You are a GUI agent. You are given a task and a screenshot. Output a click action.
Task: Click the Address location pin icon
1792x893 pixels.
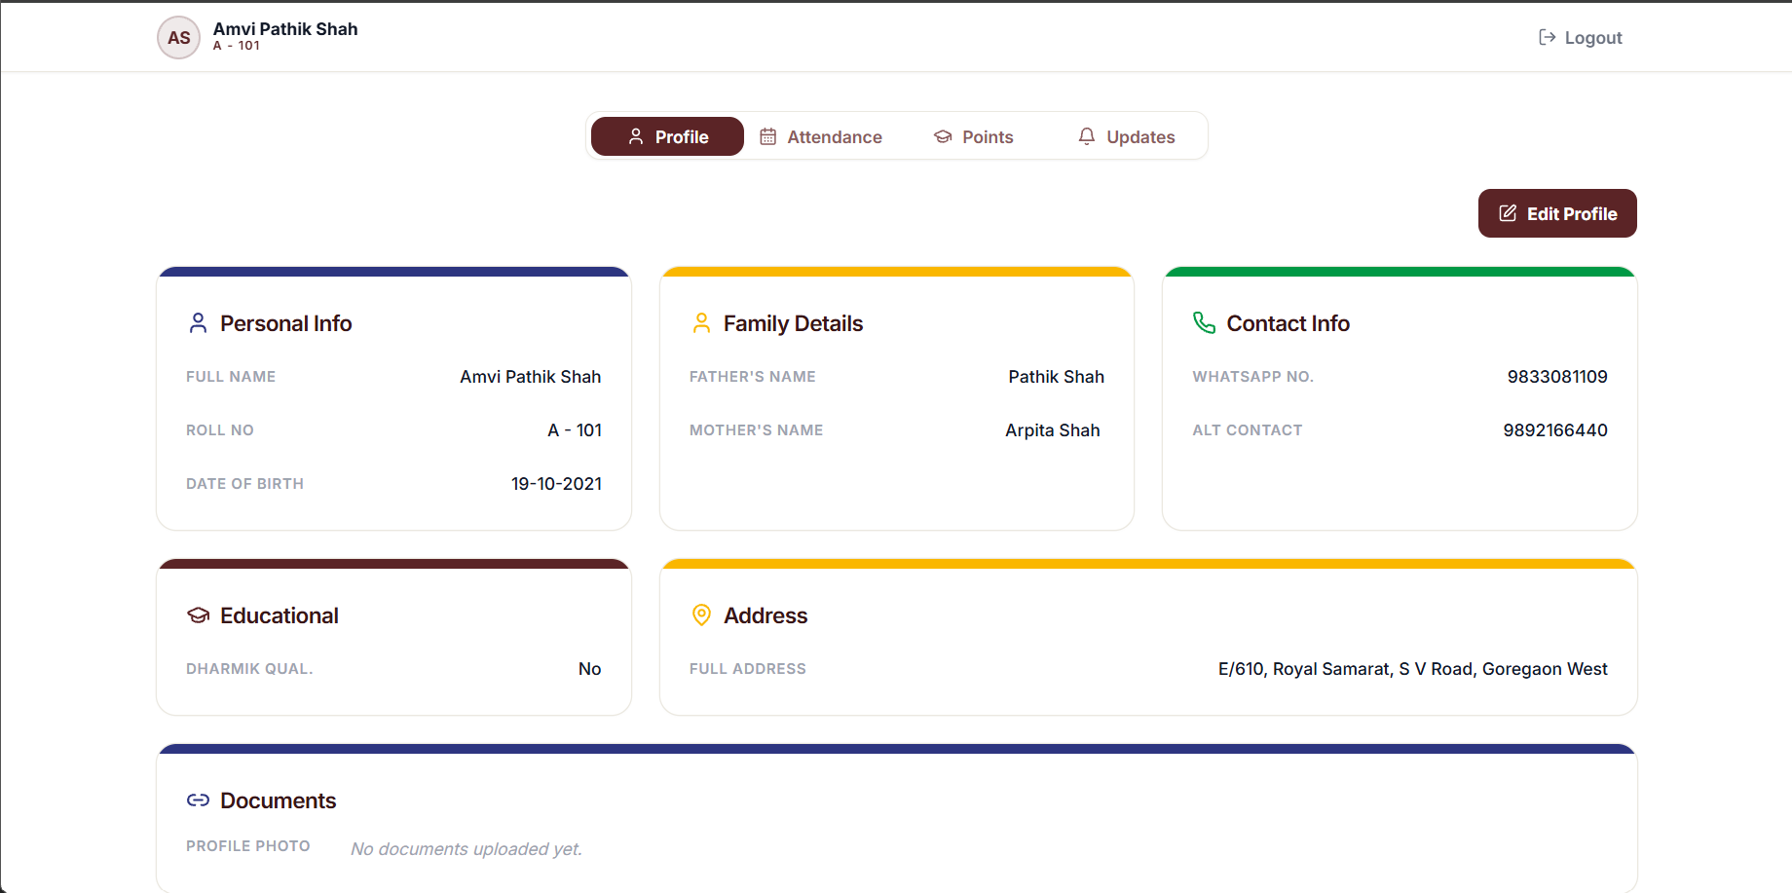point(701,614)
